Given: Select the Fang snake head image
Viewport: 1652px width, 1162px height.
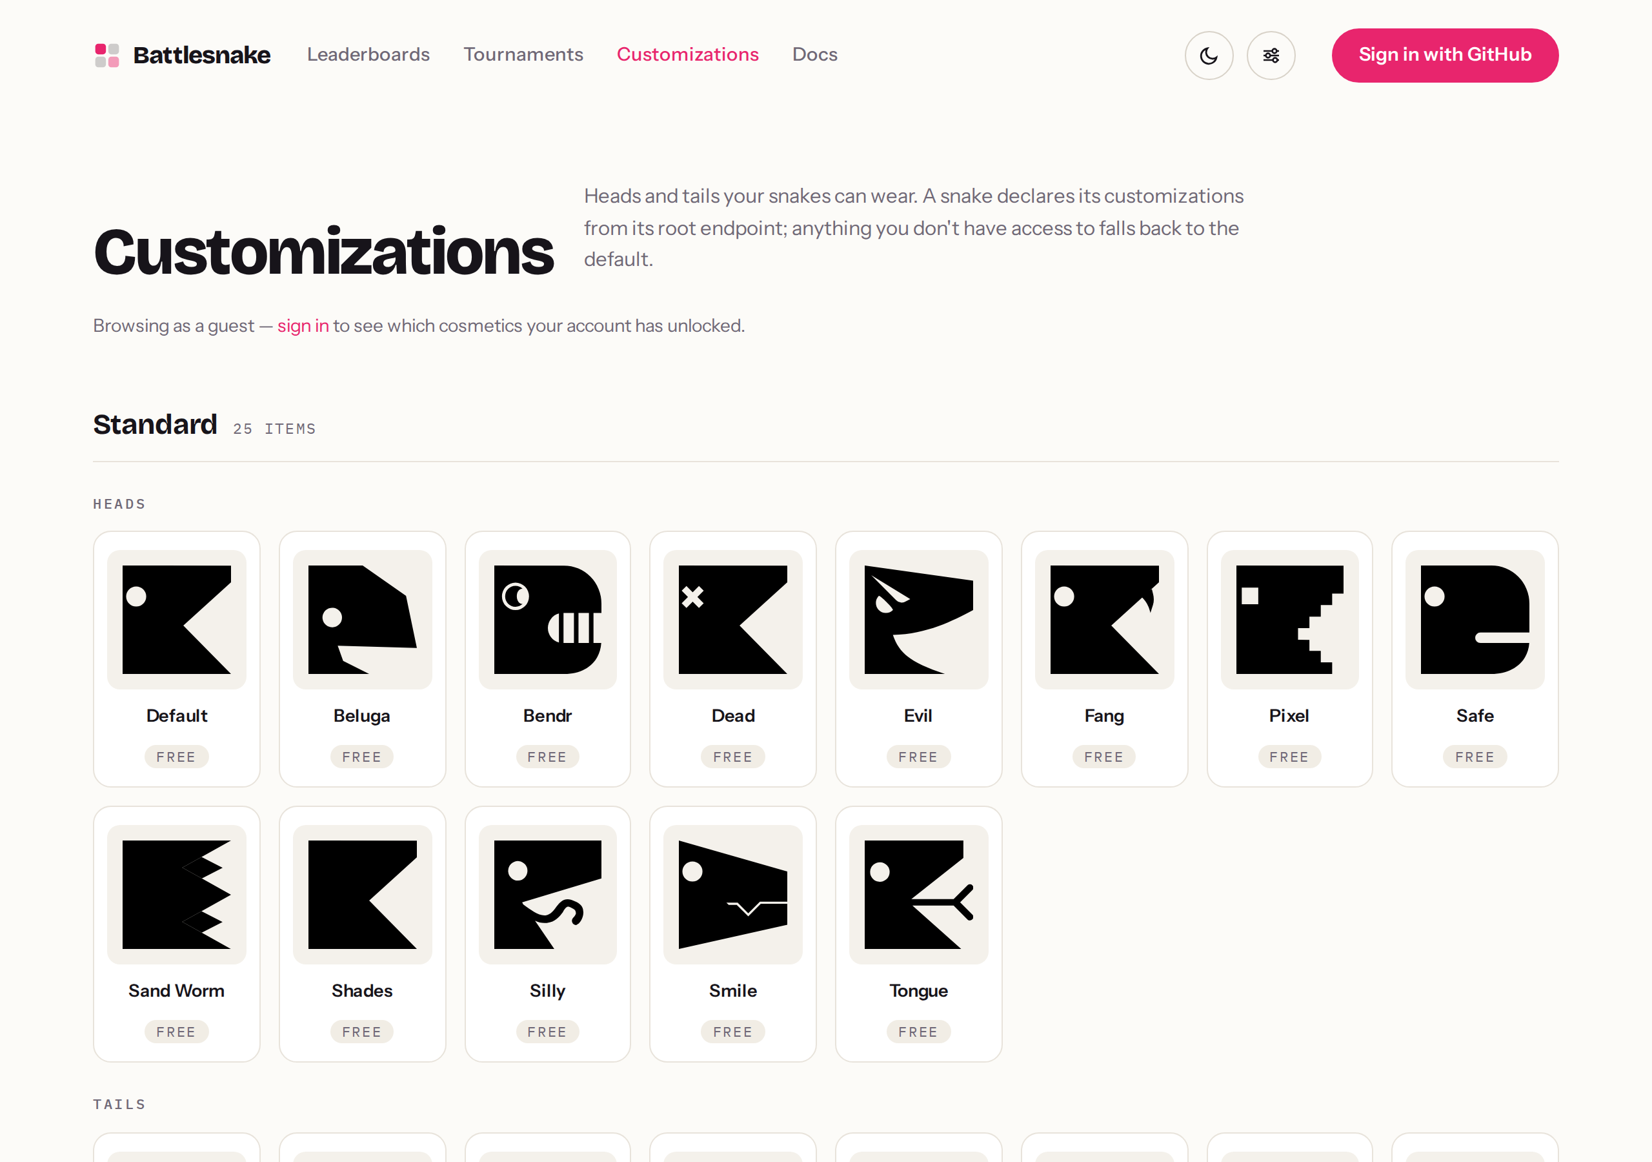Looking at the screenshot, I should tap(1103, 619).
